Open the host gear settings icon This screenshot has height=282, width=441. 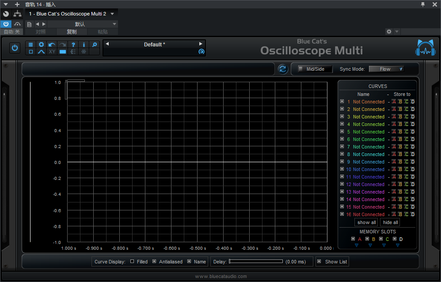(389, 31)
